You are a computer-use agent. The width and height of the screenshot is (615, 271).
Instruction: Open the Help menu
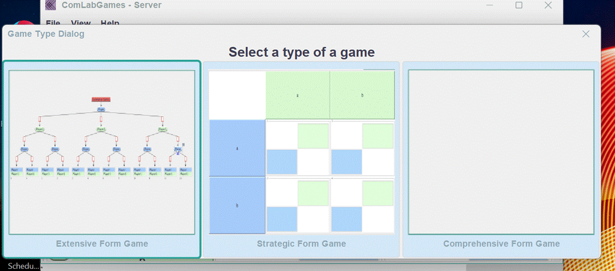110,23
